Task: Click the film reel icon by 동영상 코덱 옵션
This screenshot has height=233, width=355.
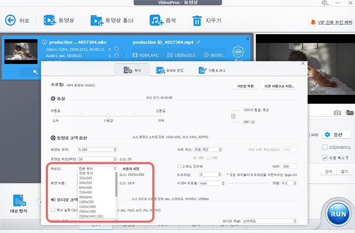Action: pos(53,138)
